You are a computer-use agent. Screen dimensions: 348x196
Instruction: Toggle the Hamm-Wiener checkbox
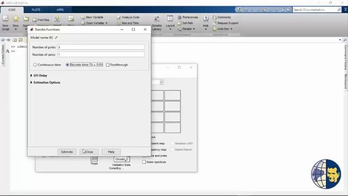[x=172, y=150]
